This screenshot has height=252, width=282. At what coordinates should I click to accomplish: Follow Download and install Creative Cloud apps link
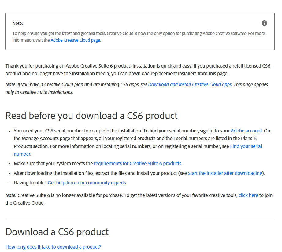coord(190,85)
